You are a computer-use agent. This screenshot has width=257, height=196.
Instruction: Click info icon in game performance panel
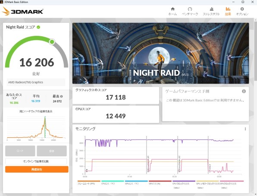point(244,91)
